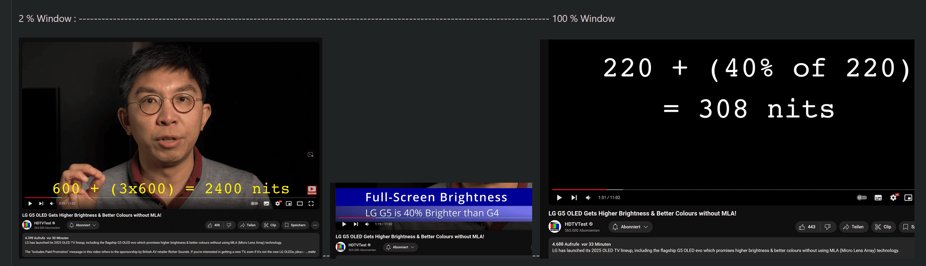The height and width of the screenshot is (266, 926).
Task: Click Teilen below the 0:59 video
Action: 248,225
